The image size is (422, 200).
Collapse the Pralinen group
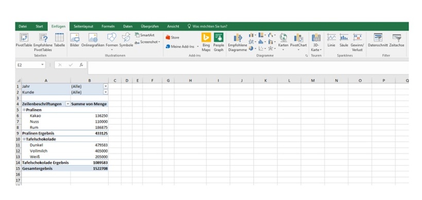(24, 110)
